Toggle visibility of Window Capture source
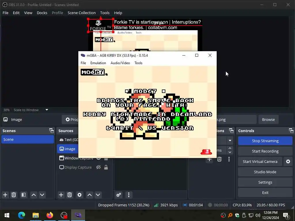Viewport: 295px width, 221px height. (99, 159)
